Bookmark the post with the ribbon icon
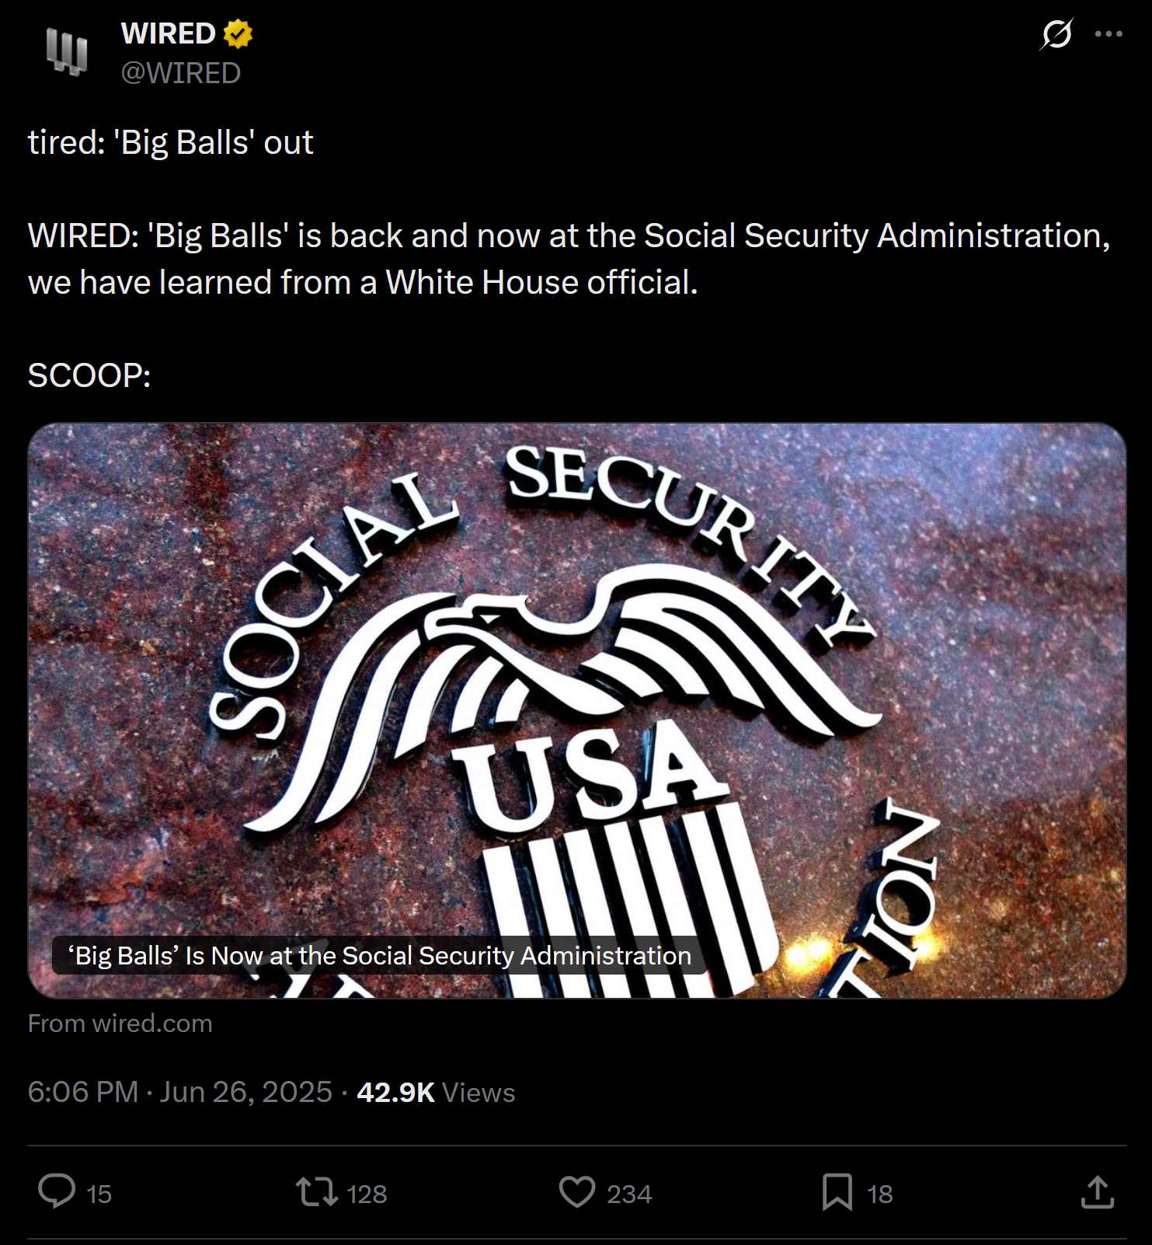 point(837,1192)
